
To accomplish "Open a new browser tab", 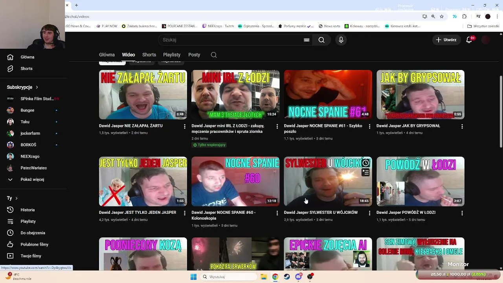I will coord(76,5).
